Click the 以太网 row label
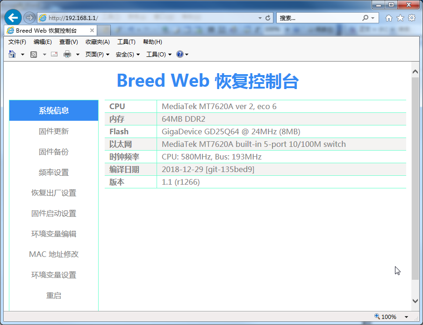 [120, 144]
